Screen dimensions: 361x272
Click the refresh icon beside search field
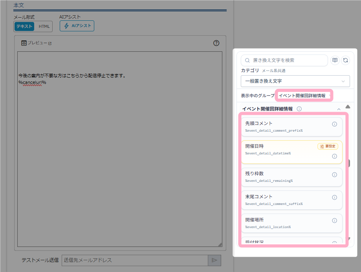click(346, 60)
